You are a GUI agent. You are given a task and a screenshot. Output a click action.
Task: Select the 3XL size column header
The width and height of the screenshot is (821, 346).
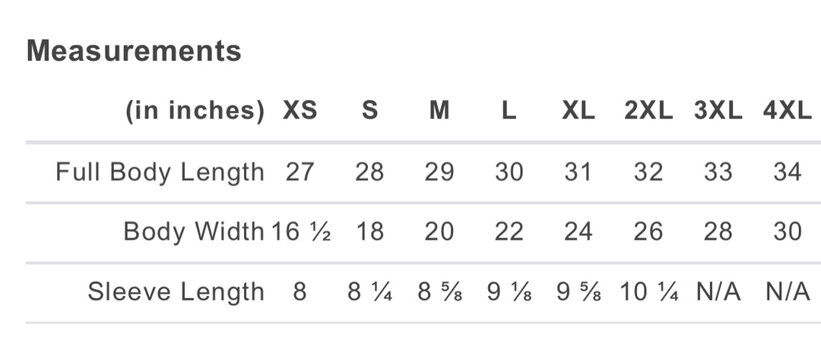[x=718, y=111]
